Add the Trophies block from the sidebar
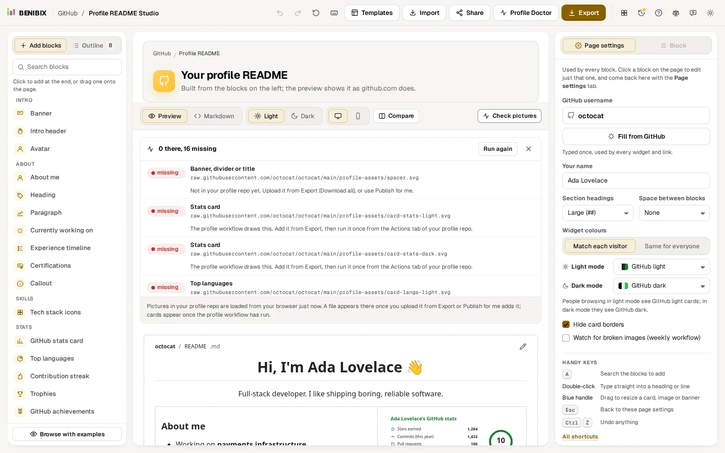The image size is (725, 453). [67, 394]
